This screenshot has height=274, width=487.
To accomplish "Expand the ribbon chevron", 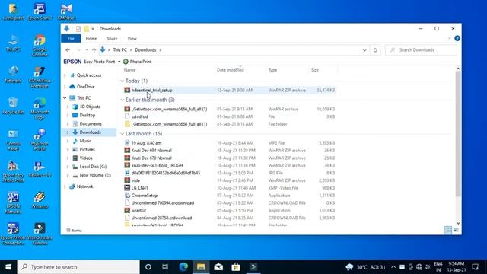I will click(x=450, y=39).
